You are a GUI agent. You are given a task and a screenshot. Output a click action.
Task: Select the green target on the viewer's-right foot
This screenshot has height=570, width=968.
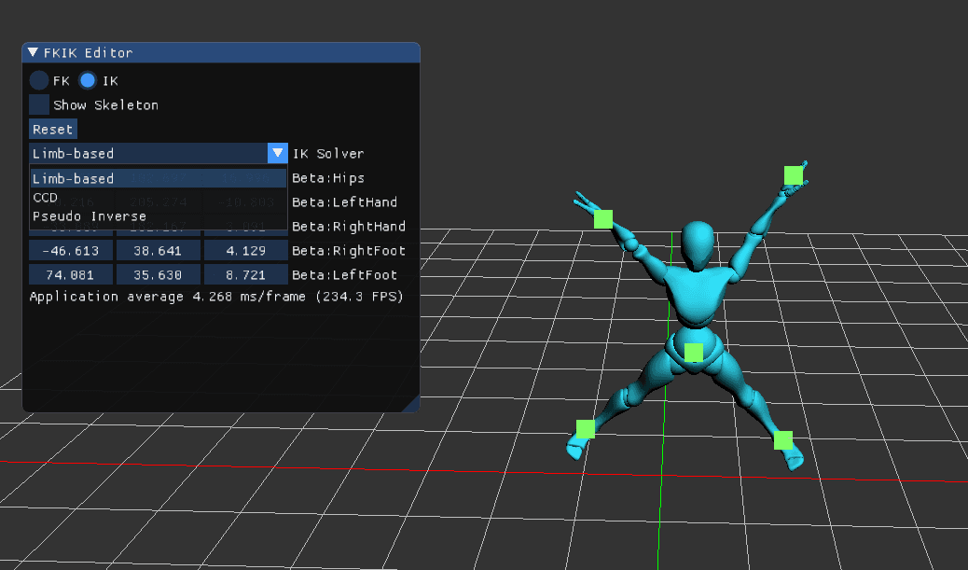pos(782,440)
